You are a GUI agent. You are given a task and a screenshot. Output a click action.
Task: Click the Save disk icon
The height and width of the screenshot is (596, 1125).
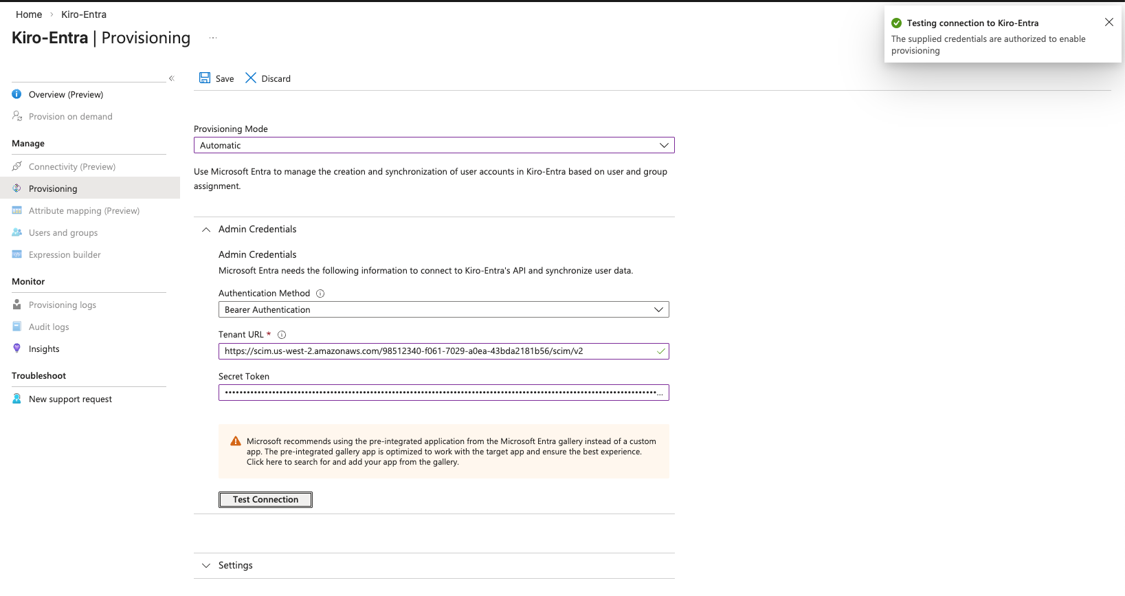click(205, 78)
